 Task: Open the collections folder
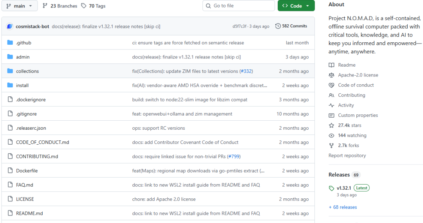click(27, 71)
